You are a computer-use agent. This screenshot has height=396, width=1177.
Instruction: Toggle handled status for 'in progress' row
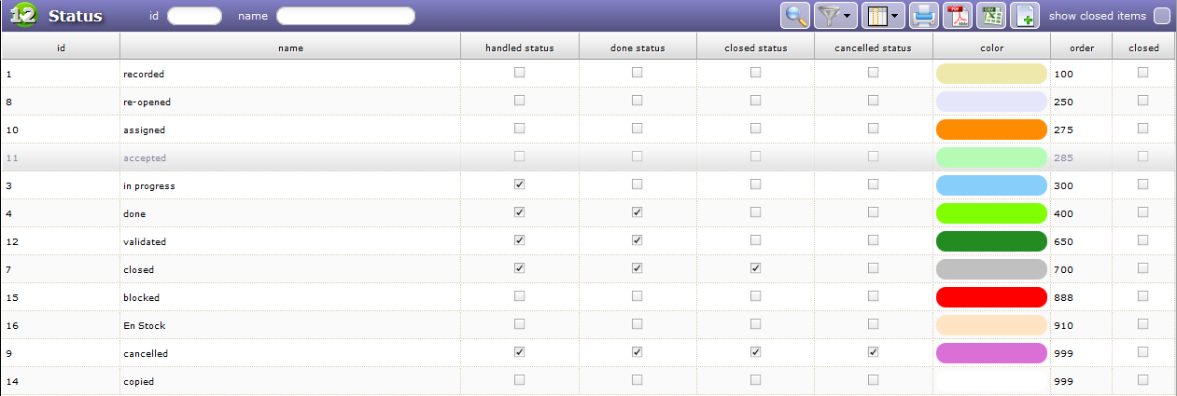(520, 184)
